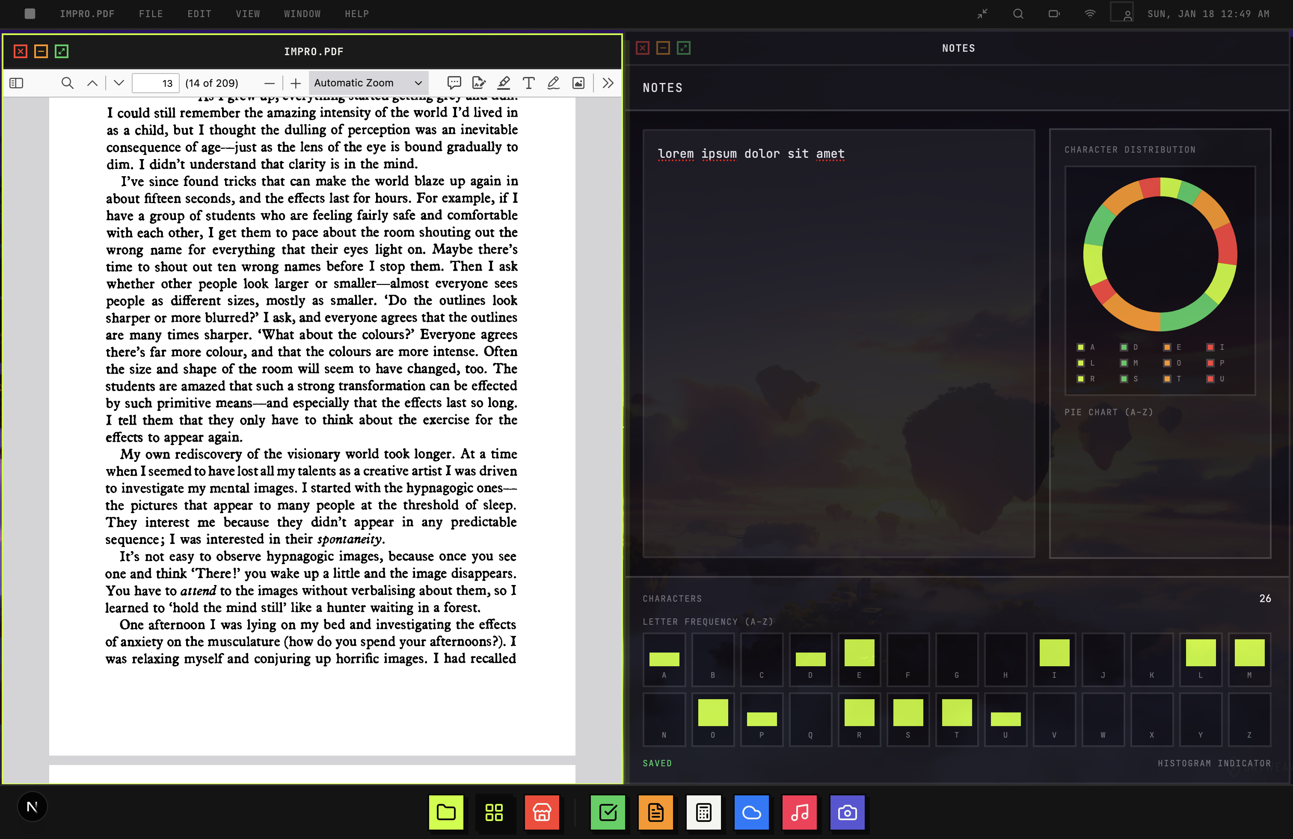This screenshot has height=839, width=1293.
Task: Open the cloud app in dock
Action: (x=751, y=812)
